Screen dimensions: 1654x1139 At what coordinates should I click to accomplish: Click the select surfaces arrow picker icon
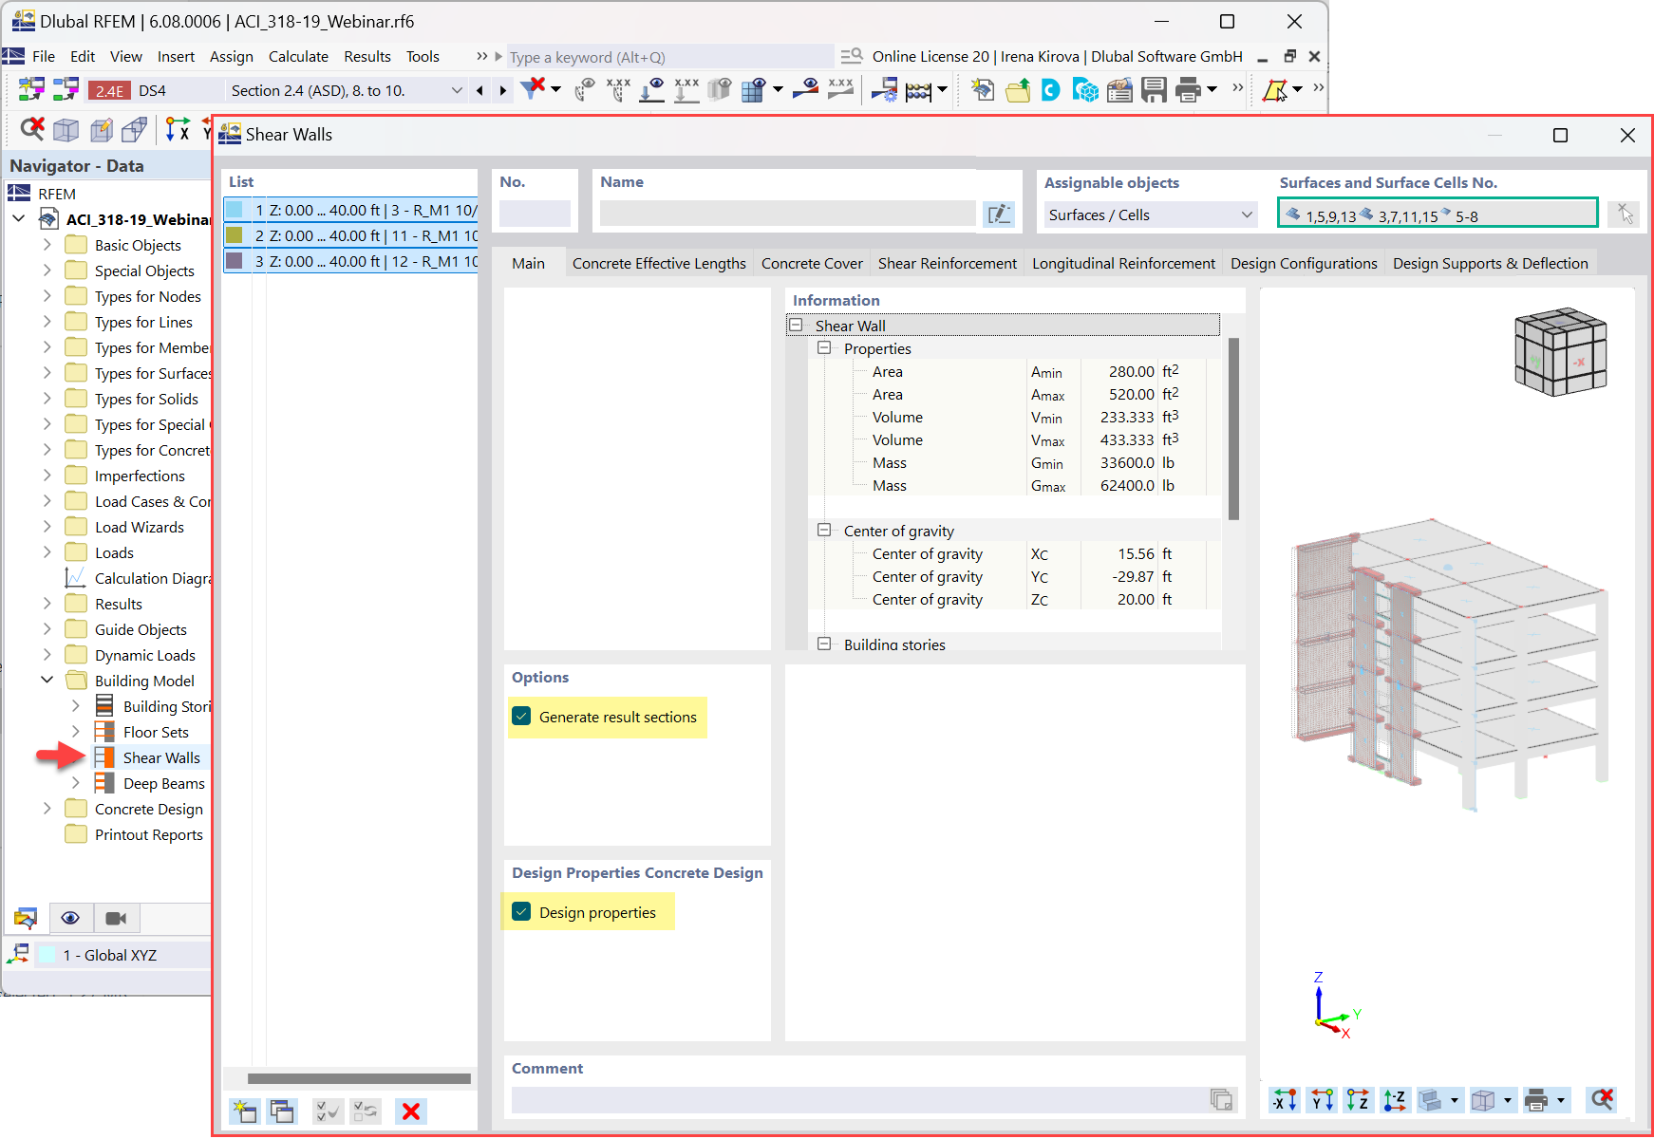(1624, 214)
